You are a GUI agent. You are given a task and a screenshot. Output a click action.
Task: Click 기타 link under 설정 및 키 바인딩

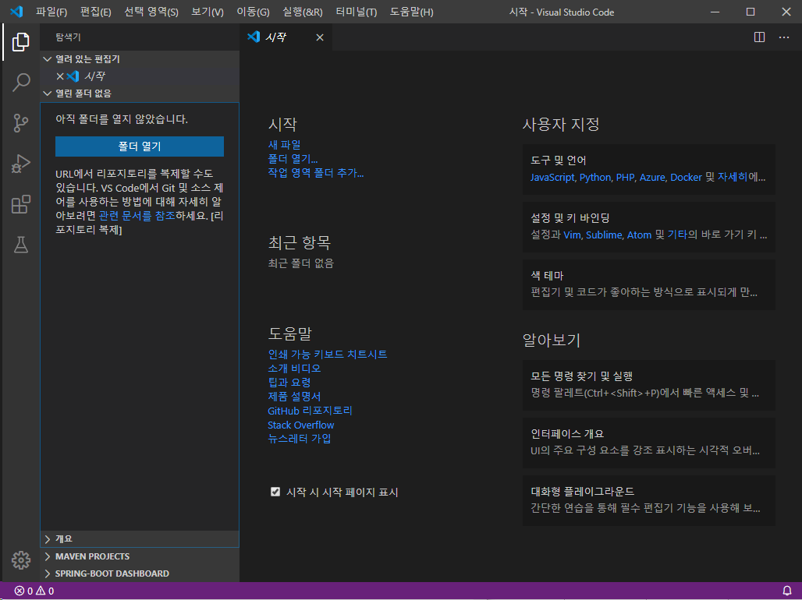pyautogui.click(x=677, y=235)
